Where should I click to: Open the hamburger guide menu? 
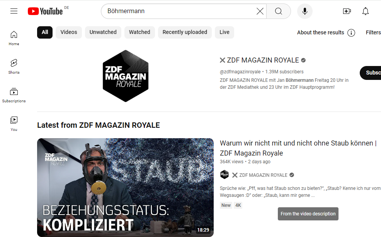click(14, 11)
